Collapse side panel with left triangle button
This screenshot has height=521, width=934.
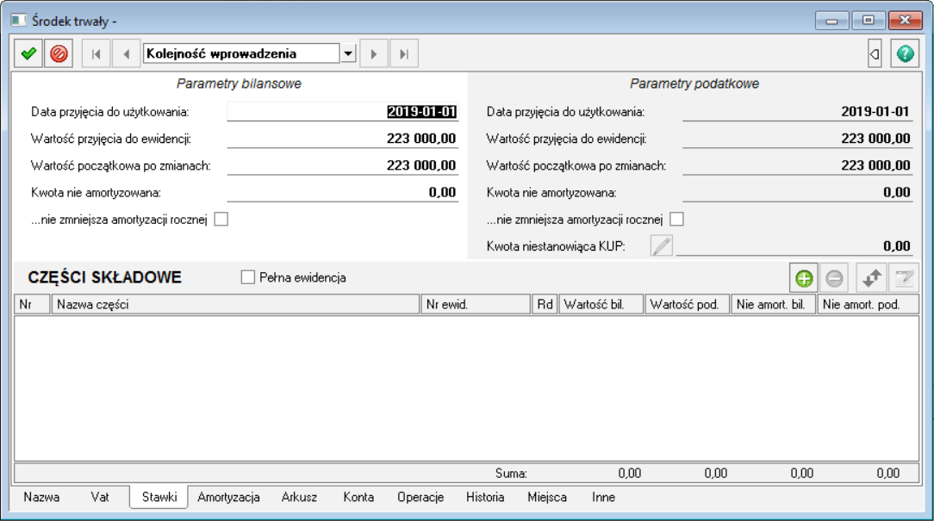point(875,53)
